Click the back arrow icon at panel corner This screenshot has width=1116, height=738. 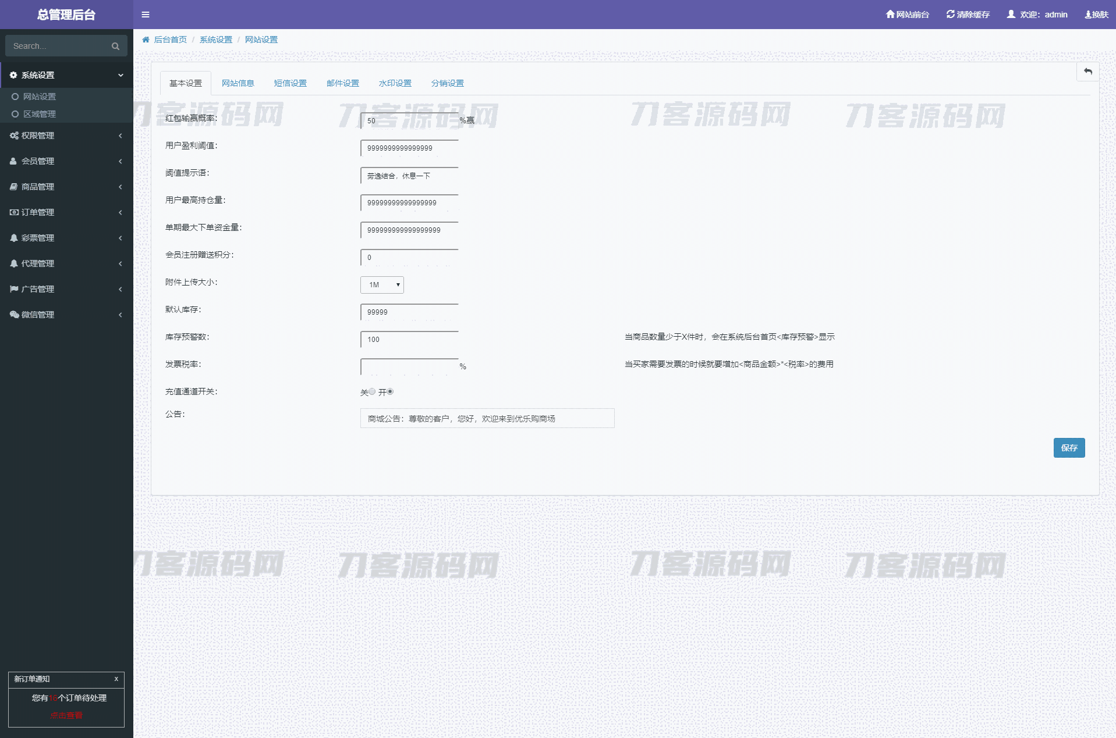tap(1087, 72)
